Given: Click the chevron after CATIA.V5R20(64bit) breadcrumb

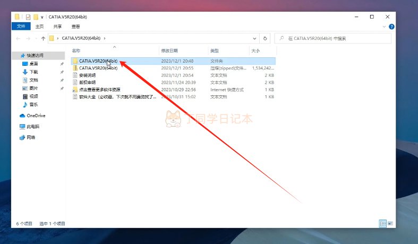Looking at the screenshot, I should tap(105, 38).
